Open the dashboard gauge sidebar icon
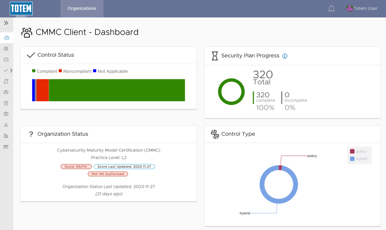This screenshot has height=230, width=386. 7,38
